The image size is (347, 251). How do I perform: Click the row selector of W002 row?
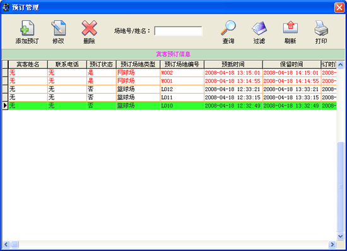pos(5,73)
